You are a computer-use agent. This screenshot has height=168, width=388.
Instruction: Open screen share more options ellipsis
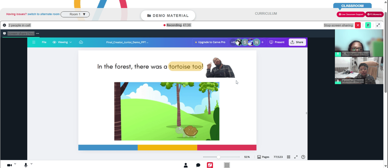(x=37, y=33)
